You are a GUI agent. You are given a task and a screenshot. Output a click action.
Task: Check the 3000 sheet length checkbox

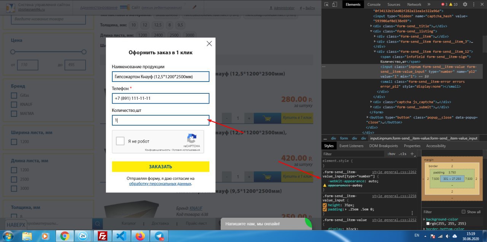tap(14, 188)
